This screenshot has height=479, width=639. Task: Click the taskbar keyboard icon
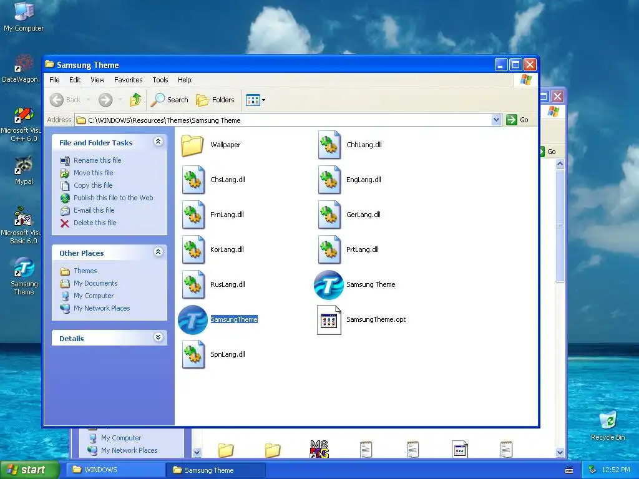(x=569, y=470)
